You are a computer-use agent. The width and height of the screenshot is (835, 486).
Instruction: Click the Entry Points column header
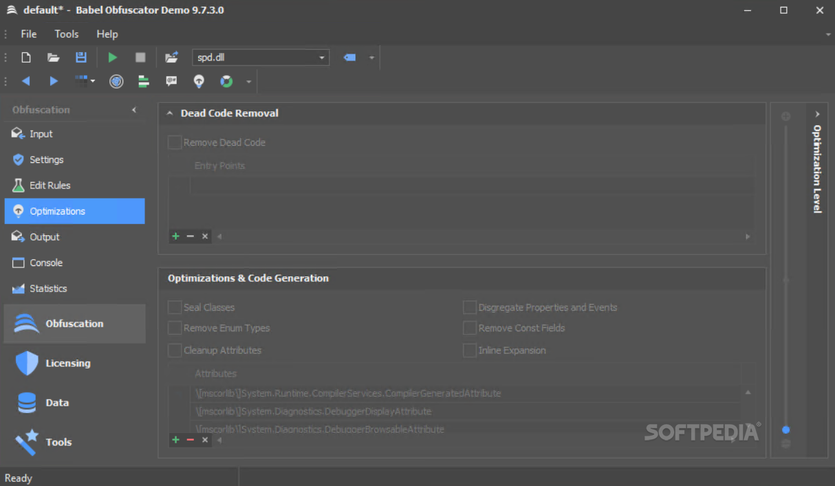[x=219, y=166]
